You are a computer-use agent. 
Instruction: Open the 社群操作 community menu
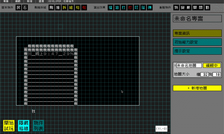pos(69,1)
